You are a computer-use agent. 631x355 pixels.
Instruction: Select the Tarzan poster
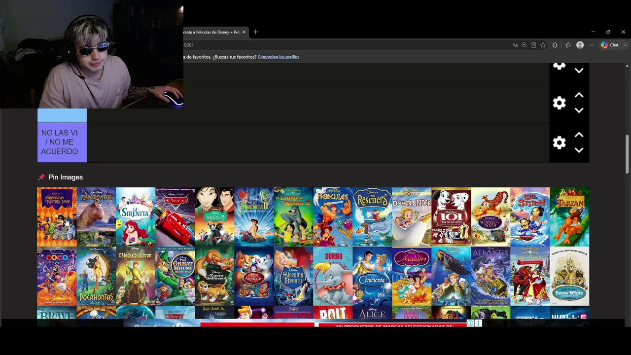point(569,217)
